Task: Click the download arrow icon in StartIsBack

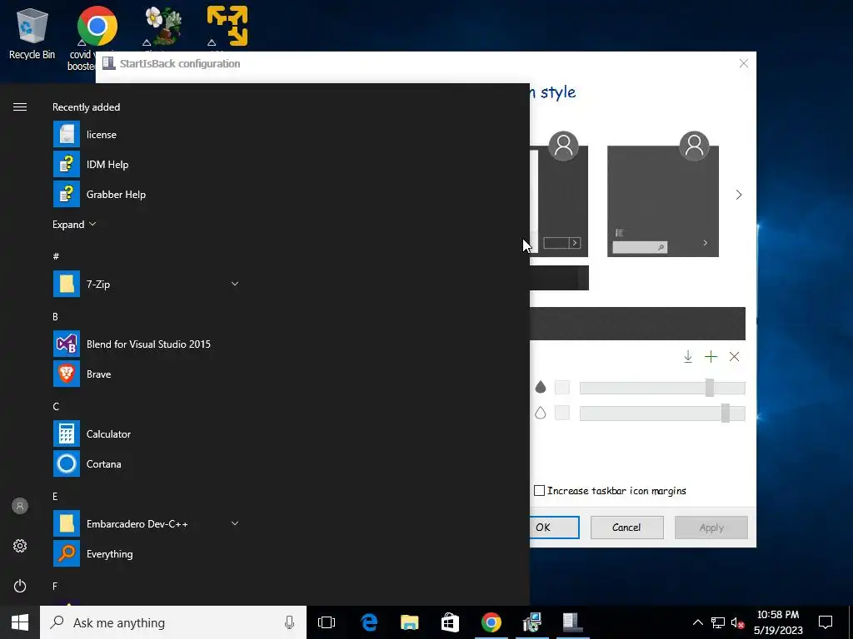Action: point(687,357)
